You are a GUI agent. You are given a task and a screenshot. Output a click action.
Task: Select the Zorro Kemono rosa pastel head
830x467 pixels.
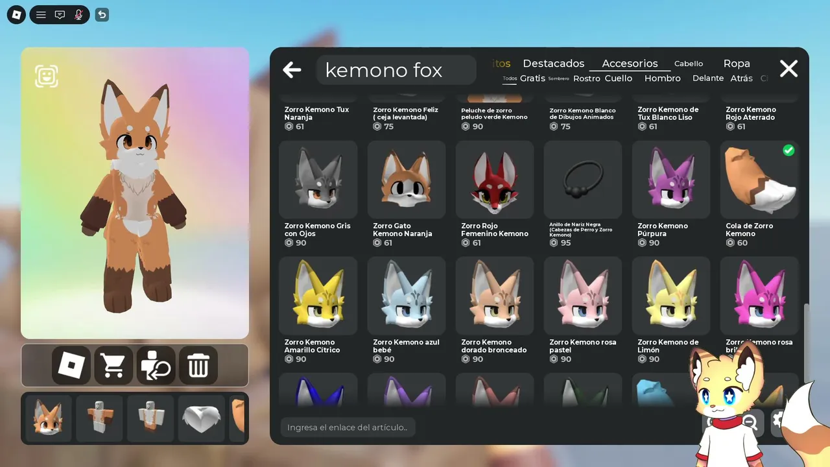pyautogui.click(x=583, y=296)
